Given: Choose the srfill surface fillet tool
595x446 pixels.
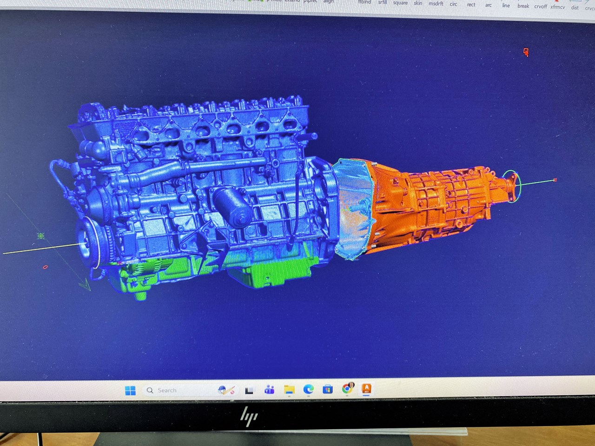Looking at the screenshot, I should (x=382, y=2).
